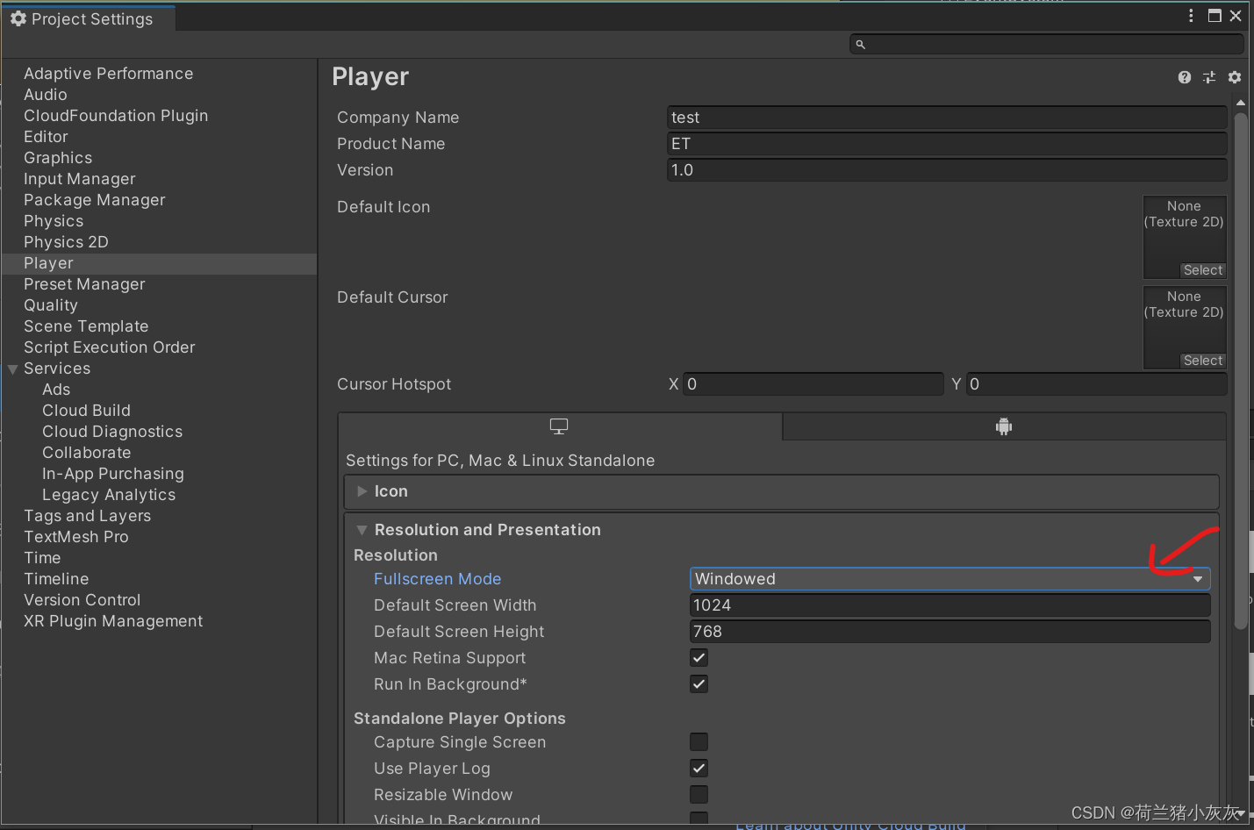Viewport: 1254px width, 830px height.
Task: Open Version Control settings
Action: pyautogui.click(x=82, y=600)
